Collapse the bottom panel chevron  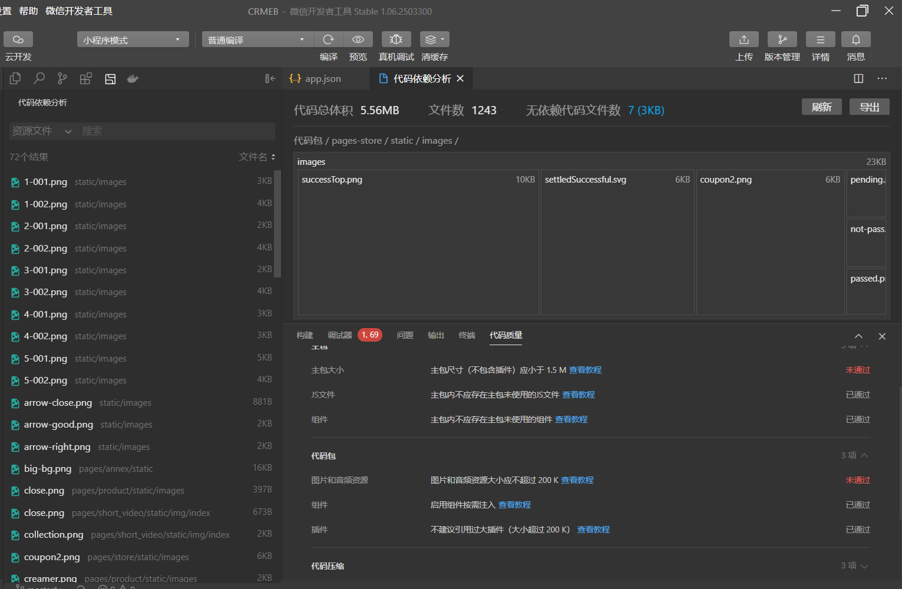click(858, 336)
